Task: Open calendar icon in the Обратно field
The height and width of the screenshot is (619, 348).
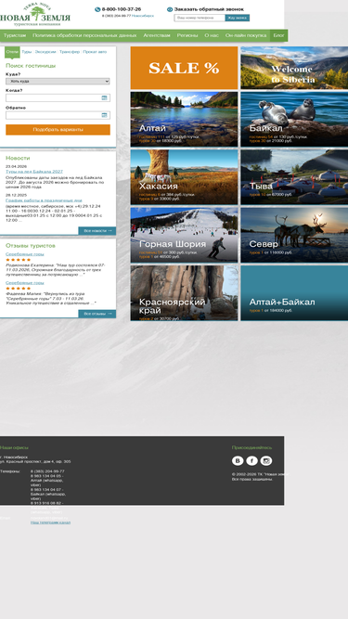Action: (105, 115)
